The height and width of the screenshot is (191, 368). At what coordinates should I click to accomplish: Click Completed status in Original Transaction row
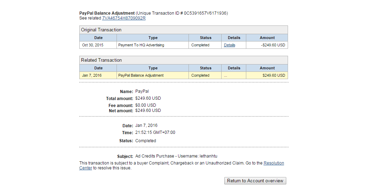coord(205,45)
